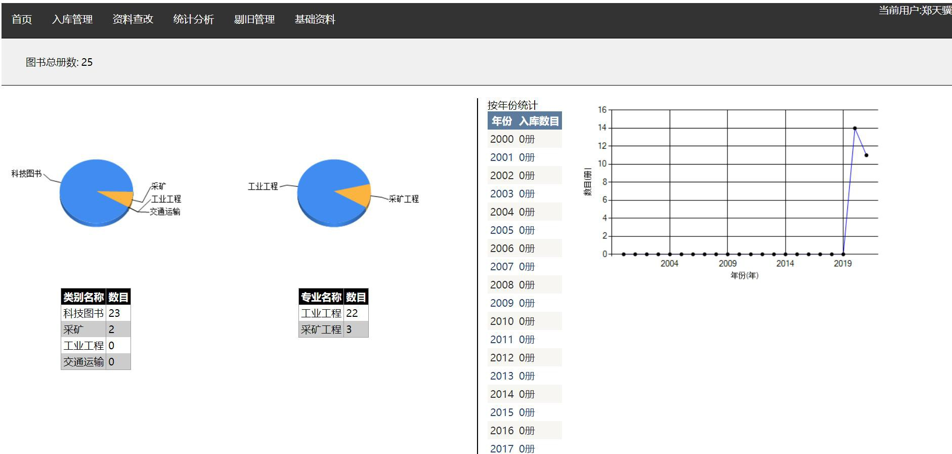Select the year 2004 row
Screen dimensions: 952x454
point(525,212)
